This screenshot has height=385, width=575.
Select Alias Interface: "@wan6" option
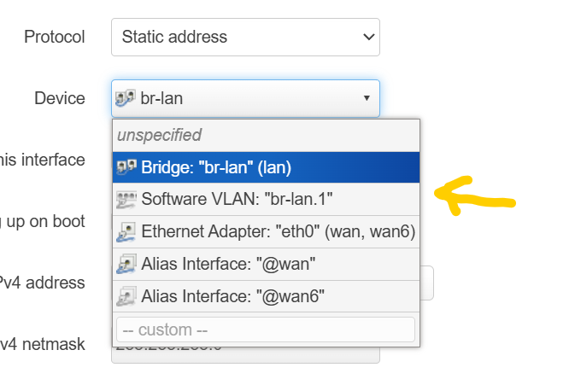coord(232,297)
